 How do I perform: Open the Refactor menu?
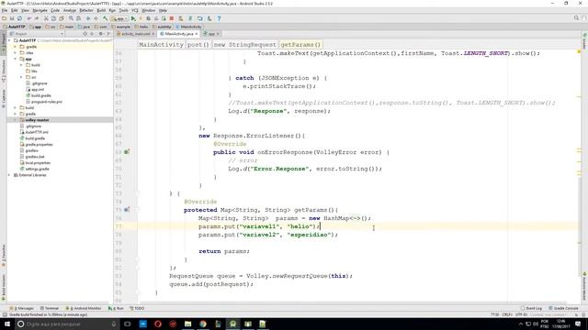click(86, 10)
